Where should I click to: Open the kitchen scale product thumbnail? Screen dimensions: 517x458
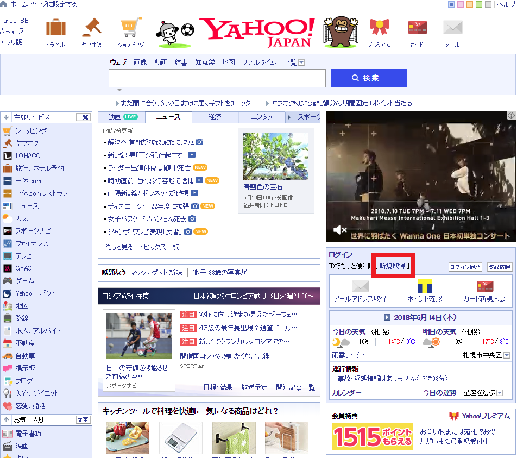tap(181, 438)
